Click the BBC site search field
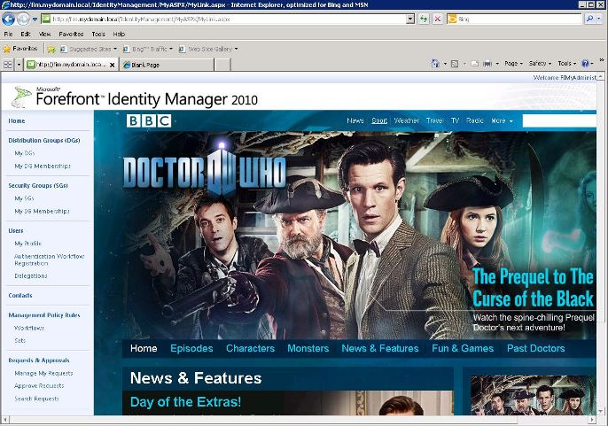 point(559,120)
